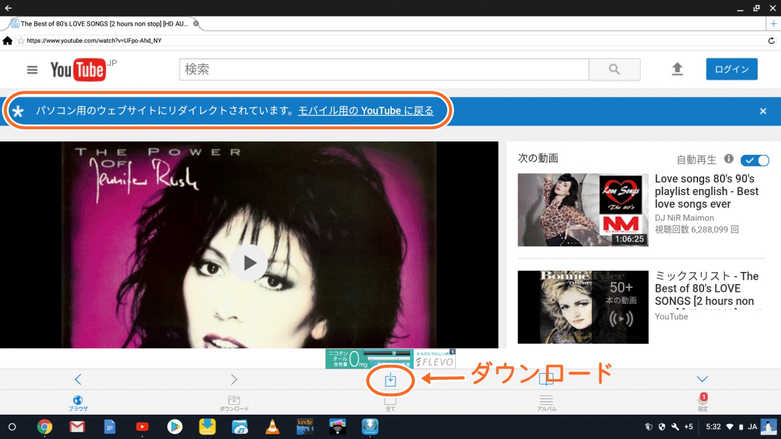Reload the page with refresh icon
The height and width of the screenshot is (439, 781).
tap(772, 41)
